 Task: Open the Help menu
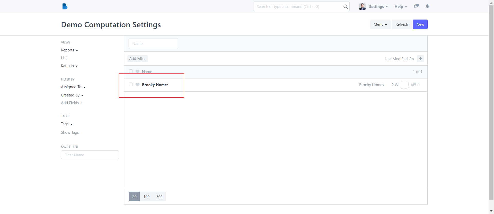(401, 7)
